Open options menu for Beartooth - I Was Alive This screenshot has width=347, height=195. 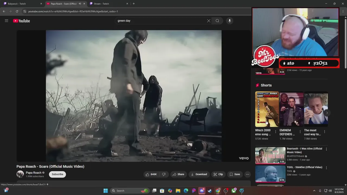pos(326,149)
